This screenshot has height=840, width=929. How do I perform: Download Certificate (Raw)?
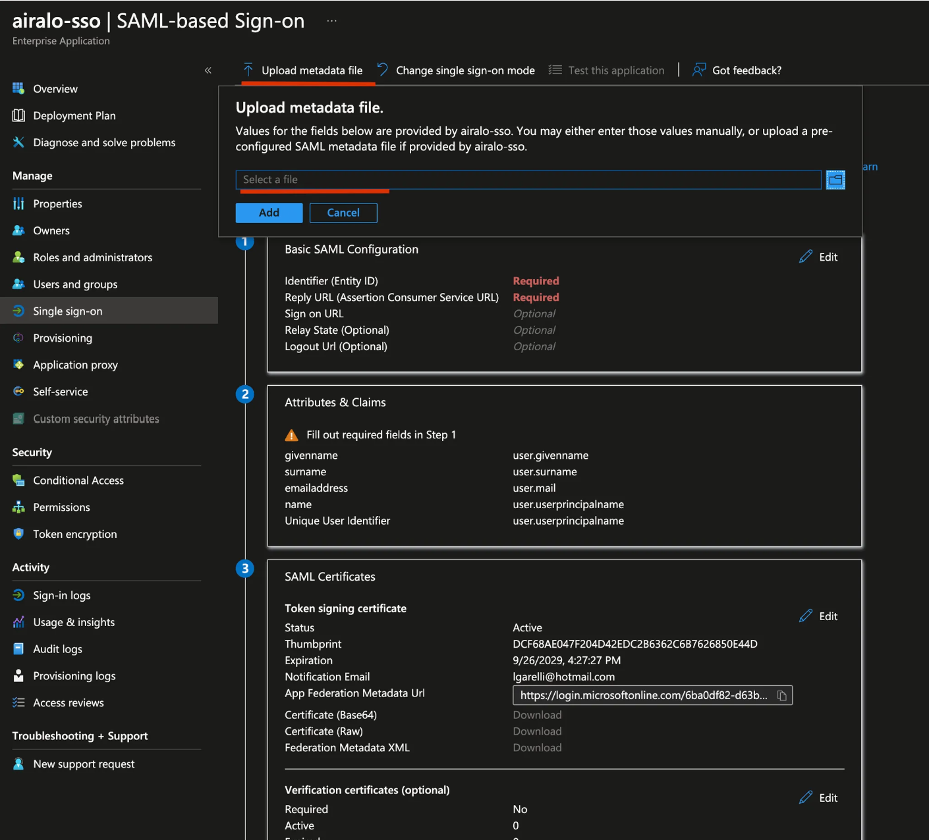(537, 731)
